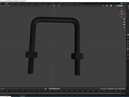The image size is (129, 97).
Task: Toggle show overlays button
Action: point(111,6)
